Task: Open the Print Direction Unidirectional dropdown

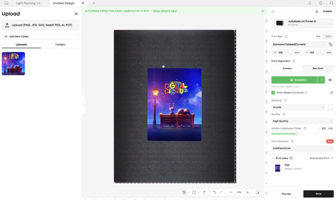Action: point(302,148)
